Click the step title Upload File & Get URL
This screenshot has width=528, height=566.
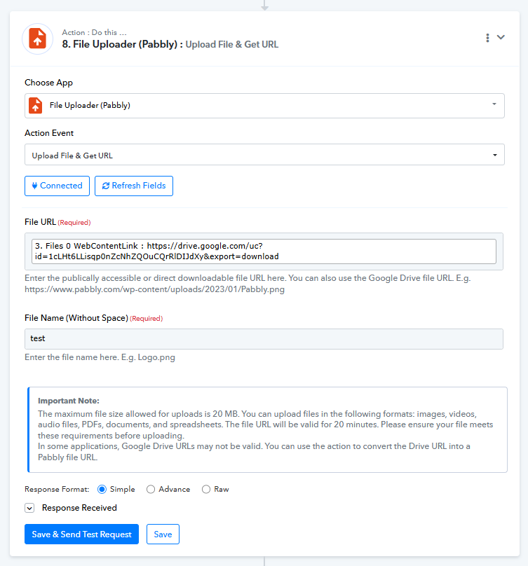[x=231, y=44]
